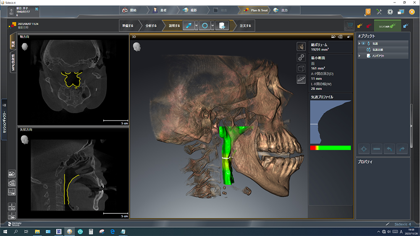The height and width of the screenshot is (236, 420).
Task: Switch to the MPR/放射性 side tab
Action: [13, 62]
